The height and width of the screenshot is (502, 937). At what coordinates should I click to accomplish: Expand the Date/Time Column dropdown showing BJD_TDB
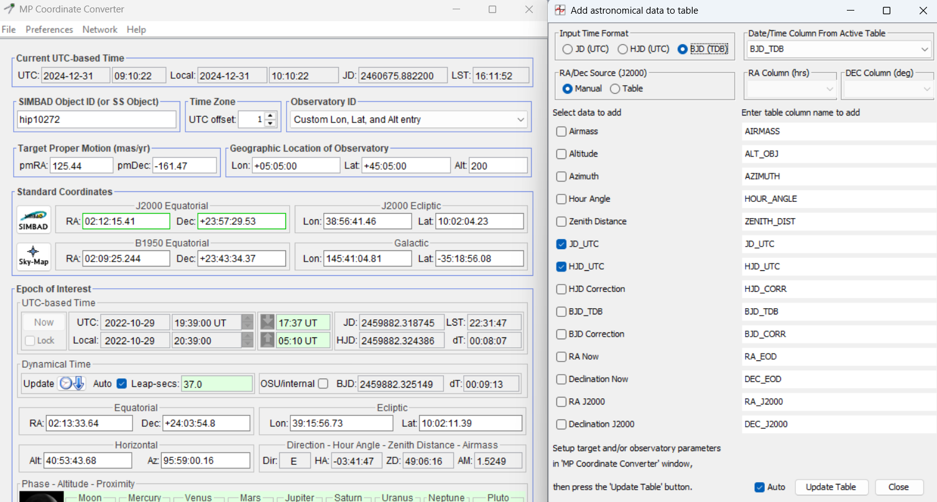tap(925, 49)
